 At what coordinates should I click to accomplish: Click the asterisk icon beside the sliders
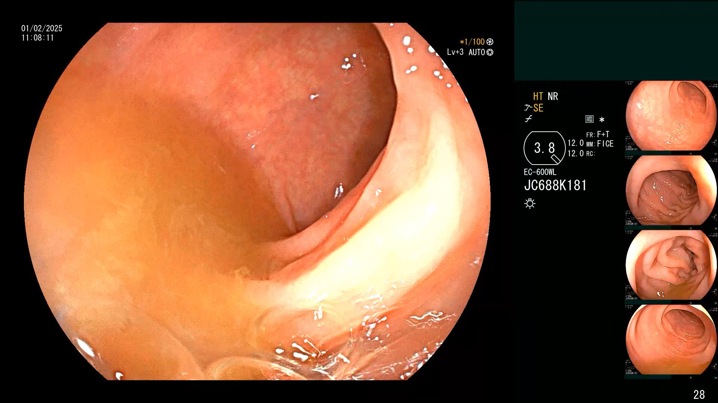click(602, 120)
